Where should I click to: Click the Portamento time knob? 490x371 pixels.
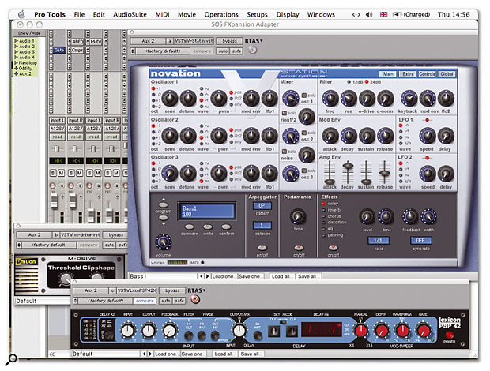(298, 216)
